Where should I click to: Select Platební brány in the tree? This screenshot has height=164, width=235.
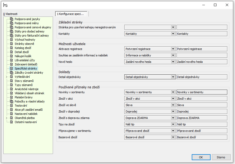(23, 97)
